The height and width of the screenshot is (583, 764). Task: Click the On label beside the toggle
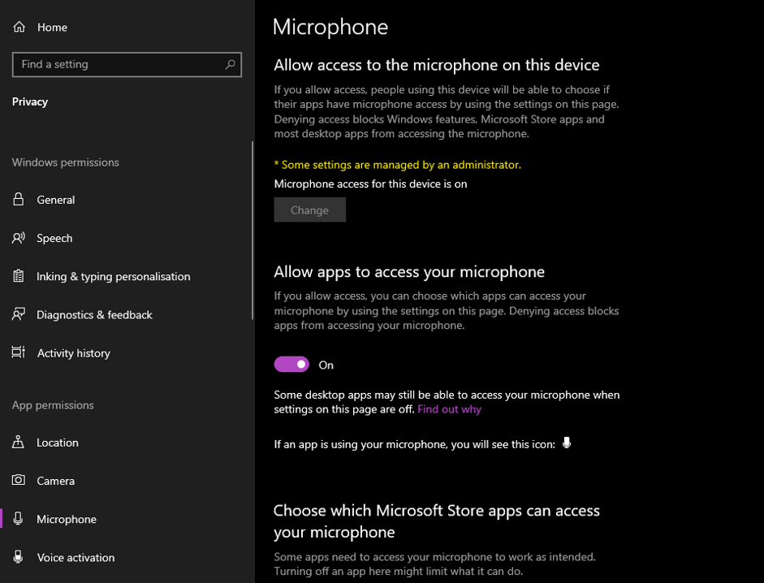pyautogui.click(x=327, y=365)
